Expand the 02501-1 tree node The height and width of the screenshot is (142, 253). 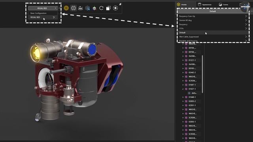(x=183, y=105)
